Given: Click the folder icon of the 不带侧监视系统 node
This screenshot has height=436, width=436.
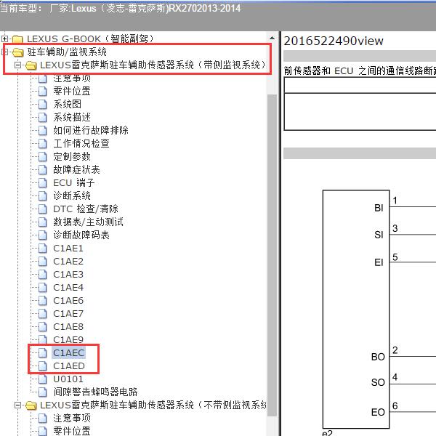Looking at the screenshot, I should click(x=31, y=405).
